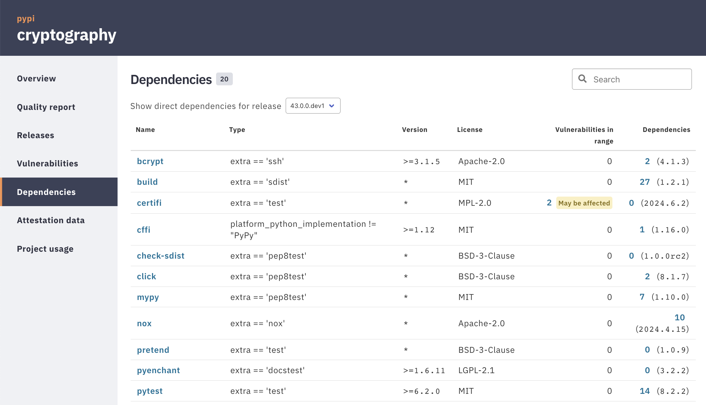Open the build package link
Screen dimensions: 706x405
coord(147,182)
